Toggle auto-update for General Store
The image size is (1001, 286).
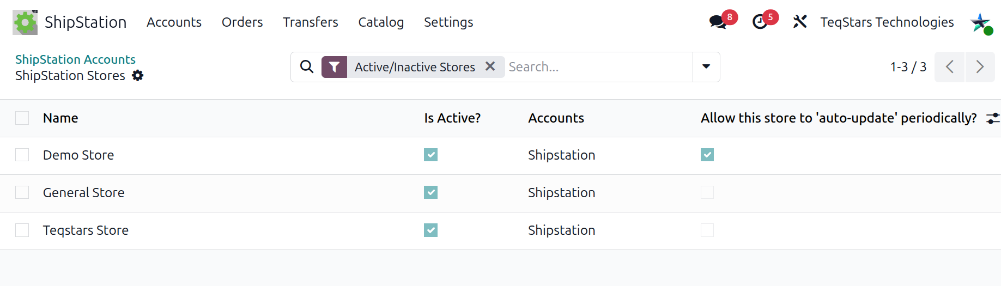pos(707,193)
